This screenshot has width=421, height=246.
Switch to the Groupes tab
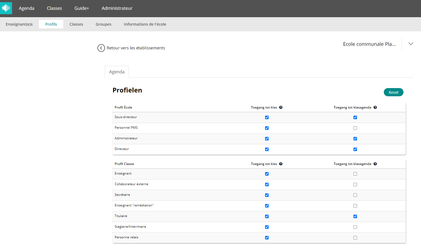103,24
